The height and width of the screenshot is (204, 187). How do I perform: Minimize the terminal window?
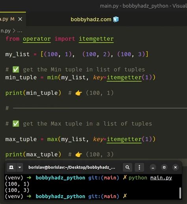(x=153, y=168)
